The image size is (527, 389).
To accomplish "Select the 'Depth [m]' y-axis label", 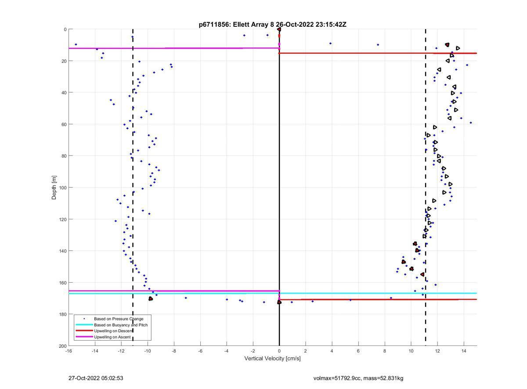I will click(x=54, y=188).
